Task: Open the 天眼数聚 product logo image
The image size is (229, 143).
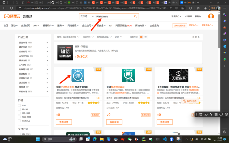Action: click(179, 75)
